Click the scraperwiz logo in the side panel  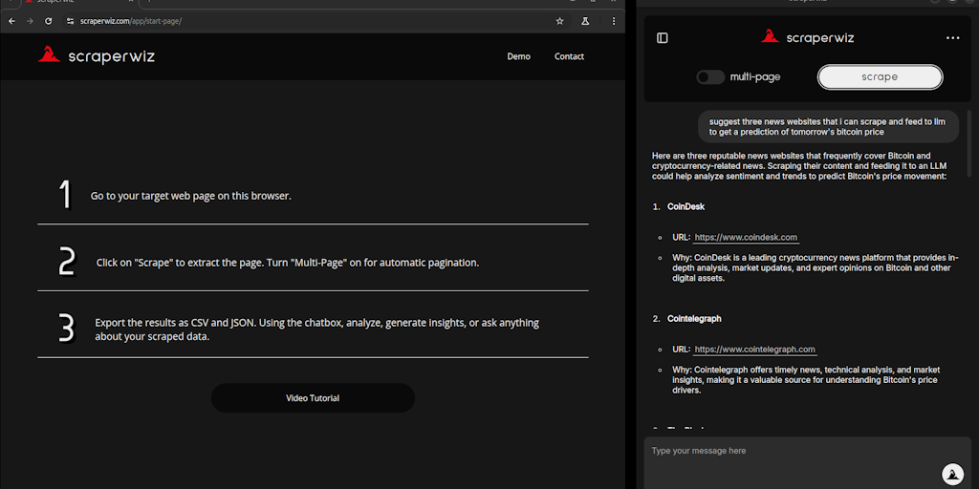tap(807, 37)
